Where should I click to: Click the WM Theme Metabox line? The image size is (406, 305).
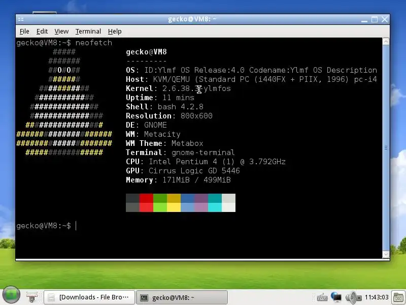click(x=164, y=143)
